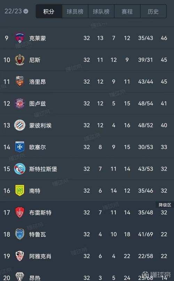
Task: Open the 历史 history tab
Action: coord(153,11)
